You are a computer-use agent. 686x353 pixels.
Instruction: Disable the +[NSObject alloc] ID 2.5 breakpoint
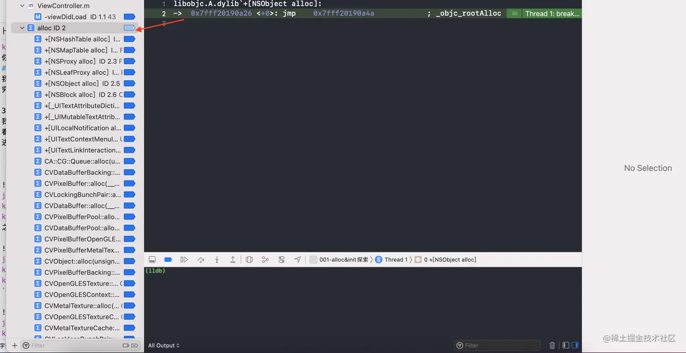130,83
